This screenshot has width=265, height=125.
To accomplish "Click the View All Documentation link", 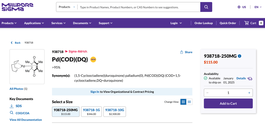I will click(x=26, y=120).
